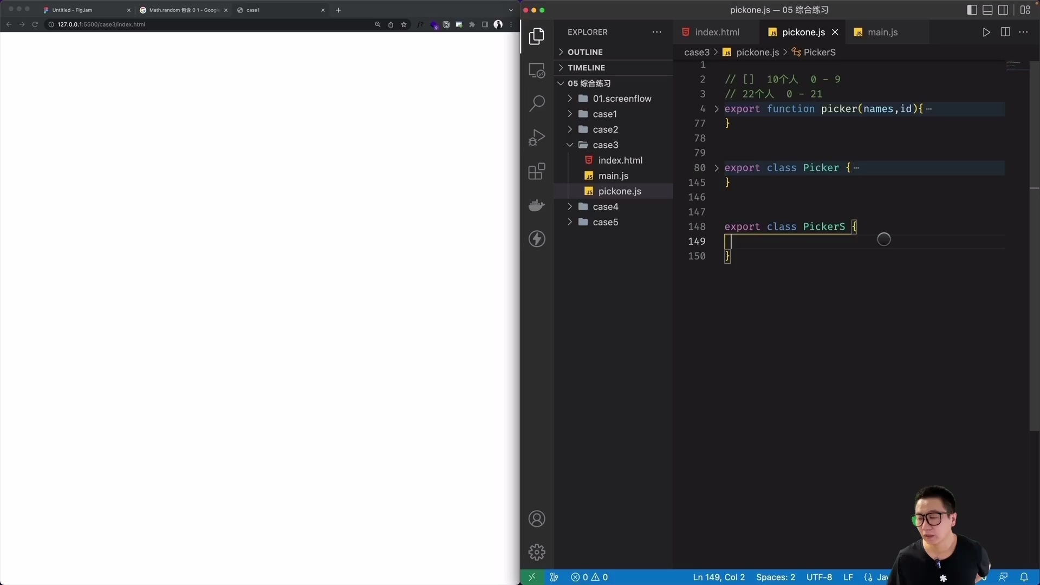Open the Accounts icon in the sidebar
This screenshot has width=1040, height=585.
[537, 518]
